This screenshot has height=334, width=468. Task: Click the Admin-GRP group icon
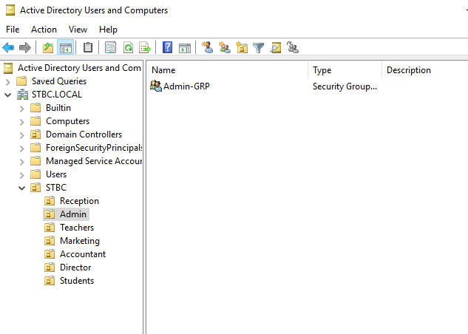[x=155, y=86]
